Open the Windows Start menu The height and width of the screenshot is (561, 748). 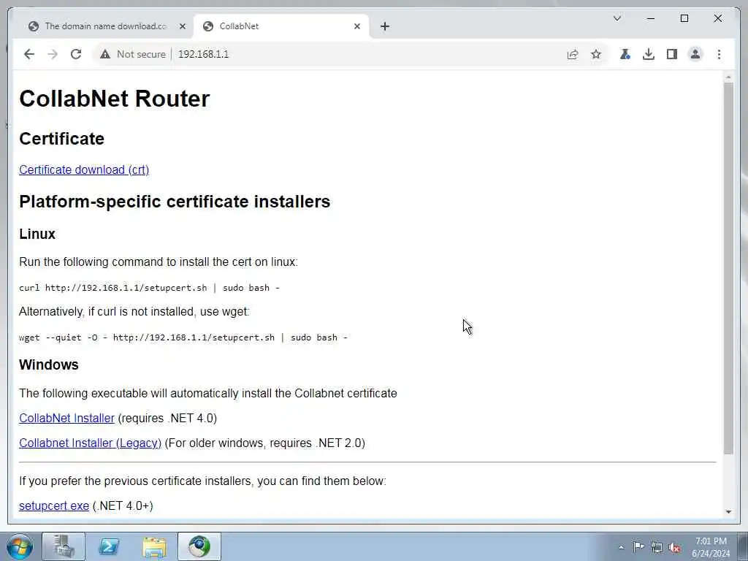20,546
